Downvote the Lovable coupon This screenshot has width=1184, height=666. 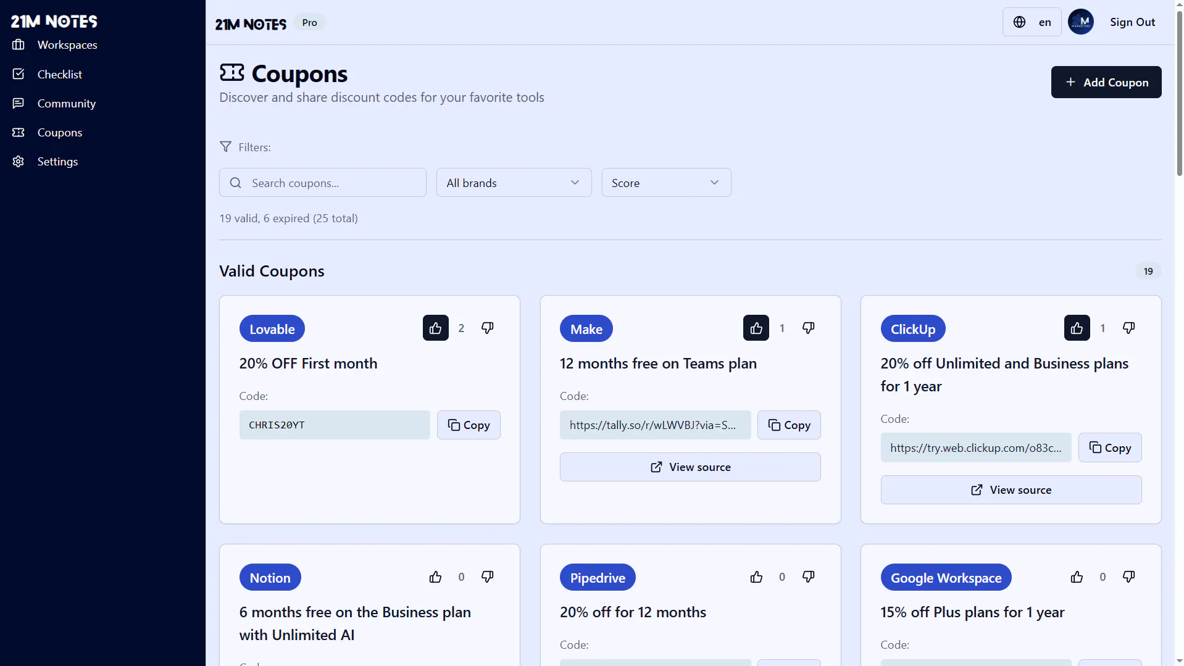point(487,328)
